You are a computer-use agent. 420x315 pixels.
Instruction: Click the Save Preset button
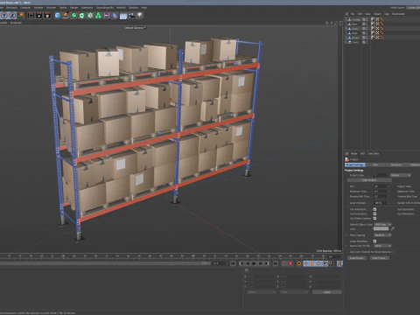379,258
